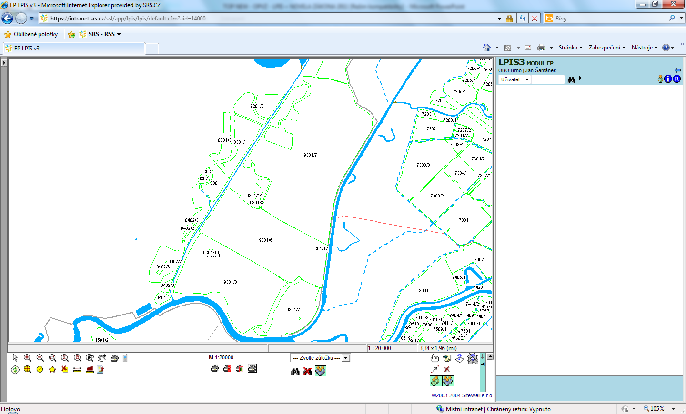This screenshot has height=414, width=686.
Task: Click the black triangle expander after binoculars
Action: coord(580,78)
